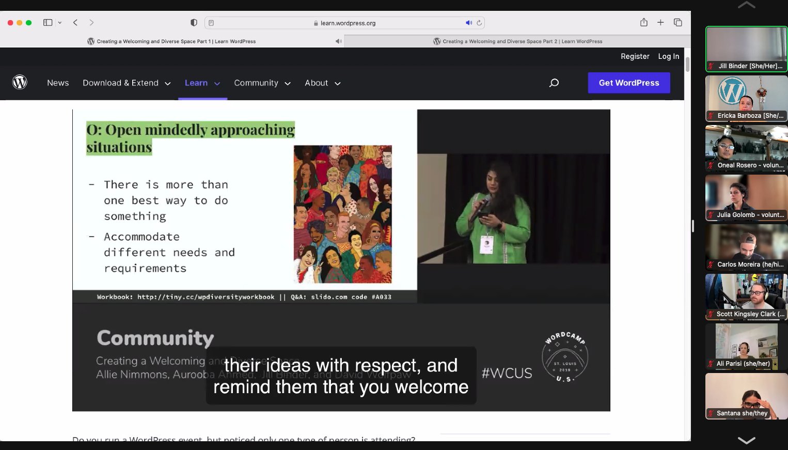Screen dimensions: 788x450
Task: Click the video player showing the slide
Action: coord(341,260)
